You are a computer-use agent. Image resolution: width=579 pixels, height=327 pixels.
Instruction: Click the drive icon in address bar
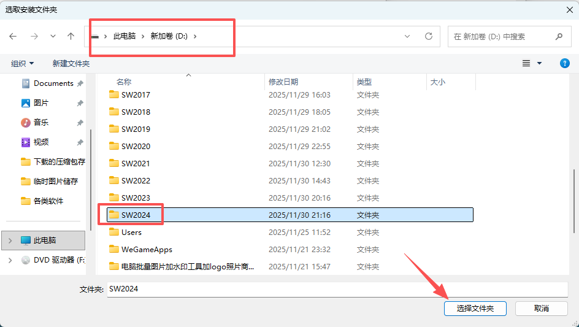(x=95, y=36)
